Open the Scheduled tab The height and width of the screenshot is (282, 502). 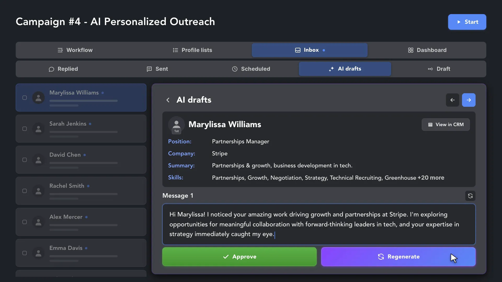251,69
